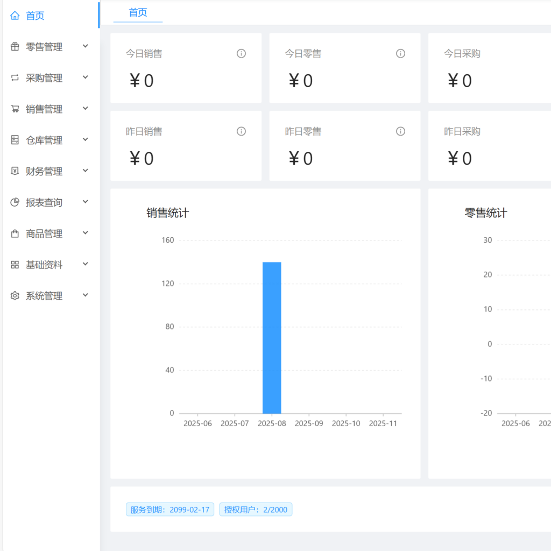Click the retail management gift icon
The image size is (551, 551).
coord(15,47)
